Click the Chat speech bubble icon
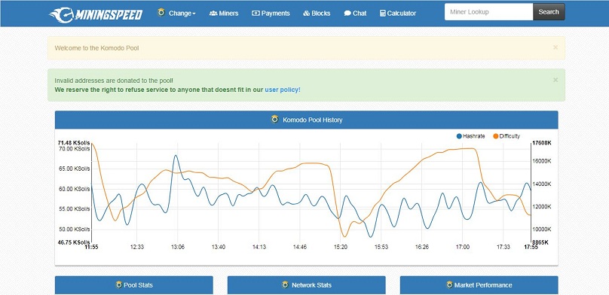The image size is (609, 295). (x=347, y=14)
